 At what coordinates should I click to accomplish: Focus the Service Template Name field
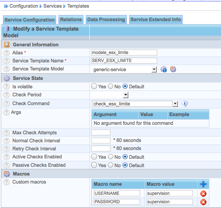tap(124, 61)
